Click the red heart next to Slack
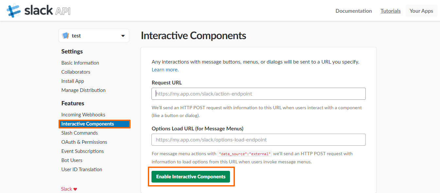The image size is (440, 193). point(75,189)
